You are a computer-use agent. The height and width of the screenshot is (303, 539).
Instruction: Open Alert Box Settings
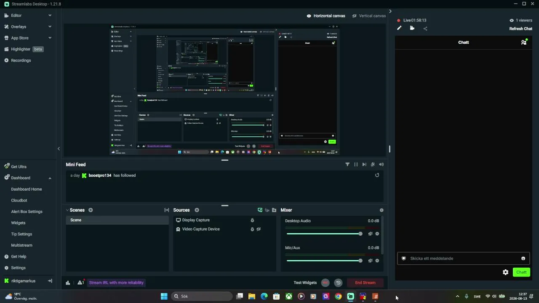coord(27,212)
